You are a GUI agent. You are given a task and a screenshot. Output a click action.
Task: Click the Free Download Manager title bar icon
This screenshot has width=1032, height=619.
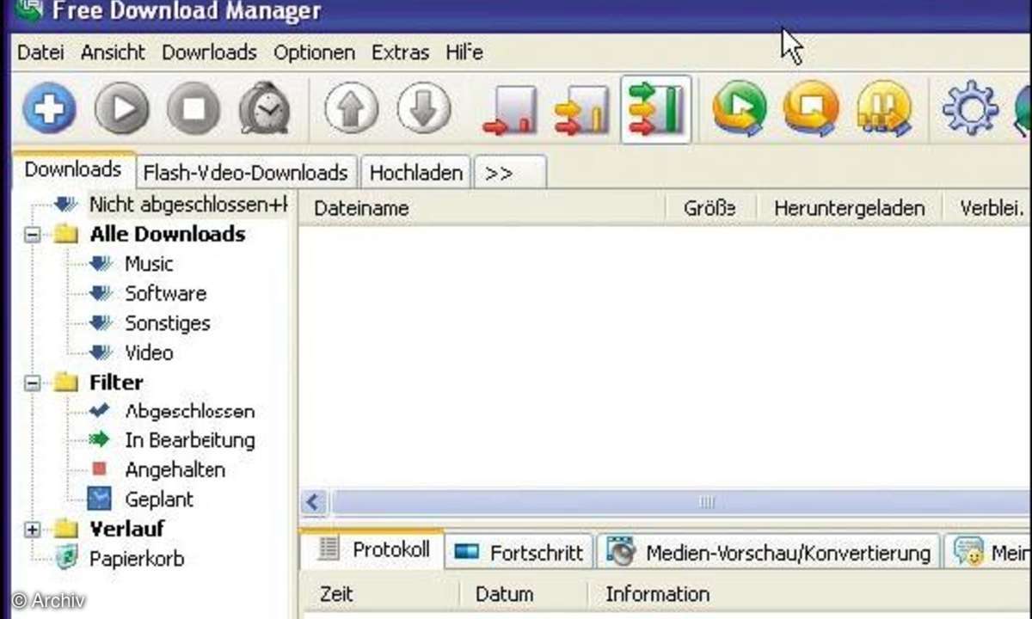(28, 10)
